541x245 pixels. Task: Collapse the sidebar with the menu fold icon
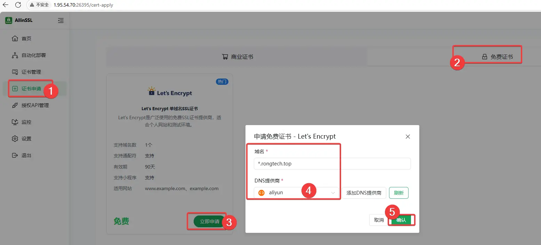click(61, 21)
